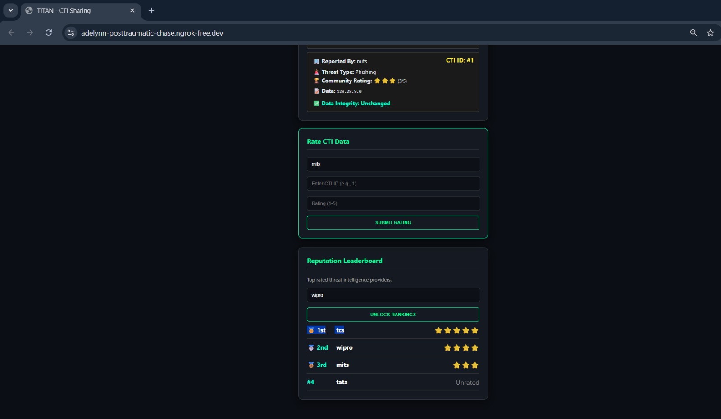The height and width of the screenshot is (419, 721).
Task: Click the Submit Rating button
Action: click(393, 223)
